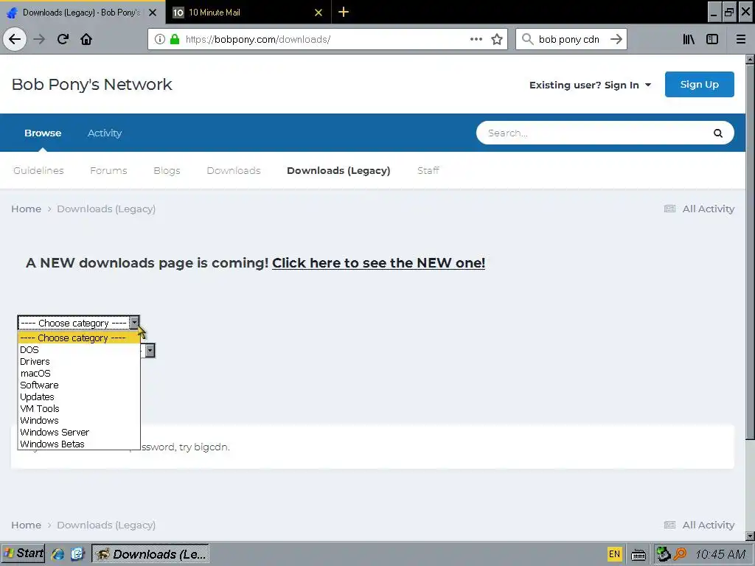755x566 pixels.
Task: Toggle the sidebar view icon
Action: click(712, 39)
